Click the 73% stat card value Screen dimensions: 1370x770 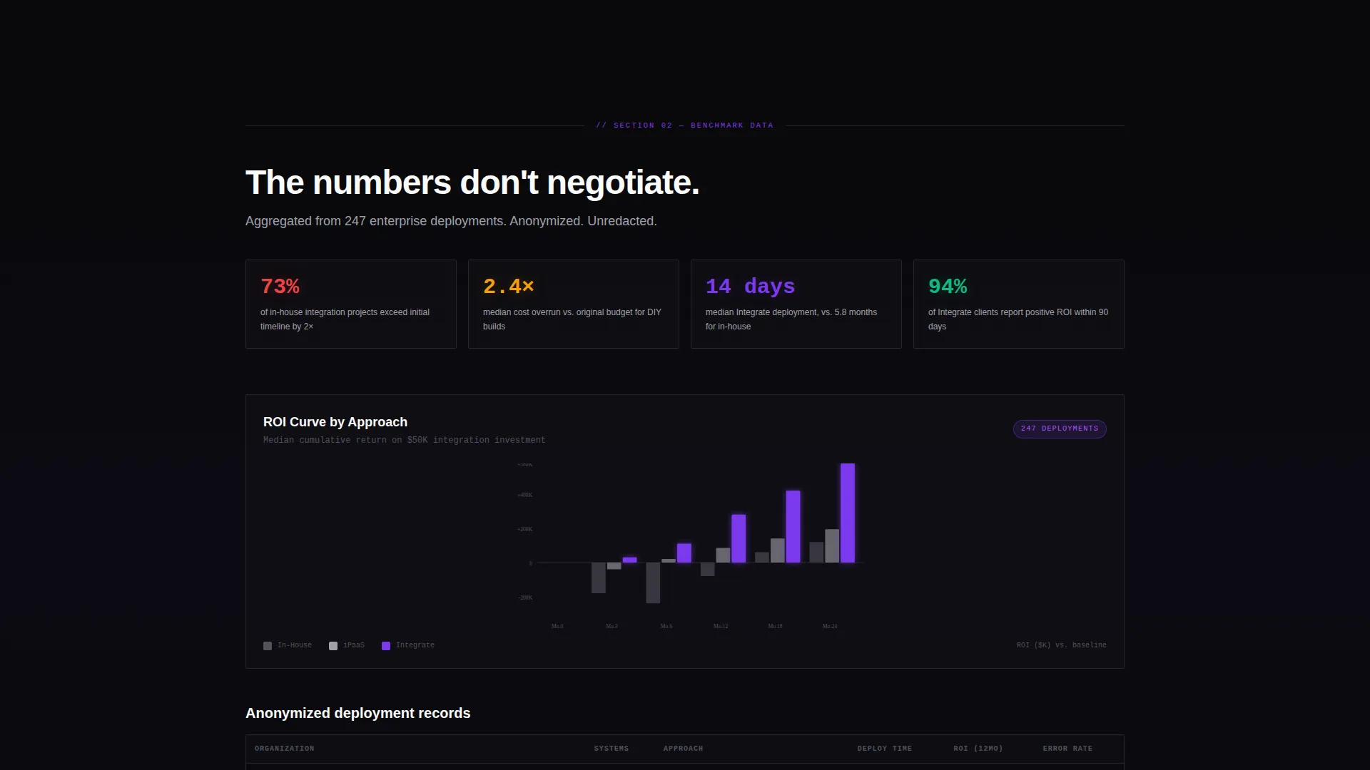pyautogui.click(x=280, y=287)
